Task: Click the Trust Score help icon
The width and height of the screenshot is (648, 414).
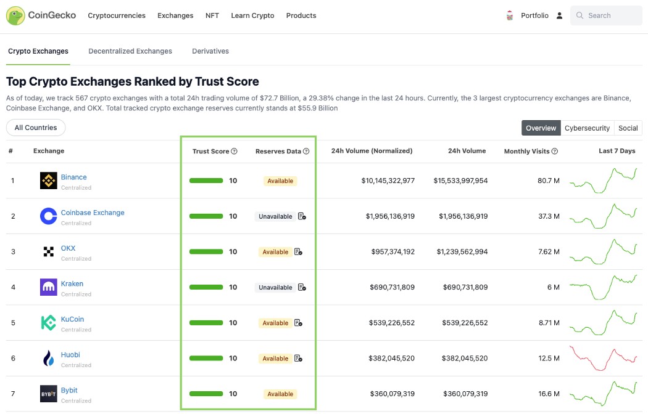Action: 234,151
